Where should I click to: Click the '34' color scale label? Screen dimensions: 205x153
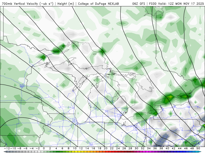[x=149, y=148]
